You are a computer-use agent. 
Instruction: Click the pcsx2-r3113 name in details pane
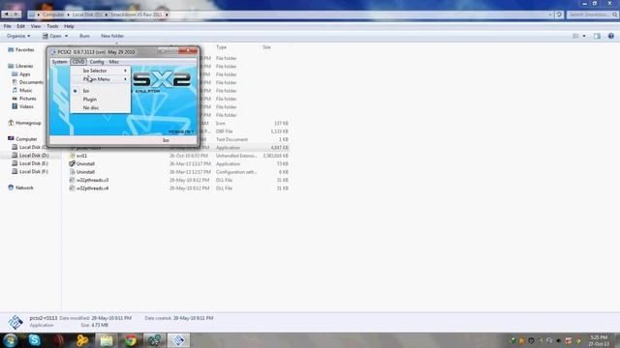[x=44, y=318]
